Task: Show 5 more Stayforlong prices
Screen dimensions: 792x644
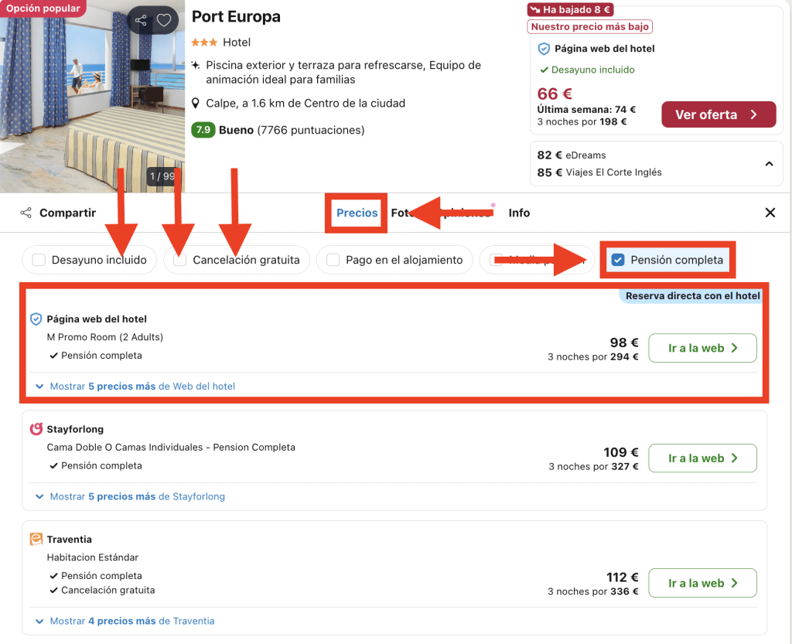Action: [x=130, y=496]
